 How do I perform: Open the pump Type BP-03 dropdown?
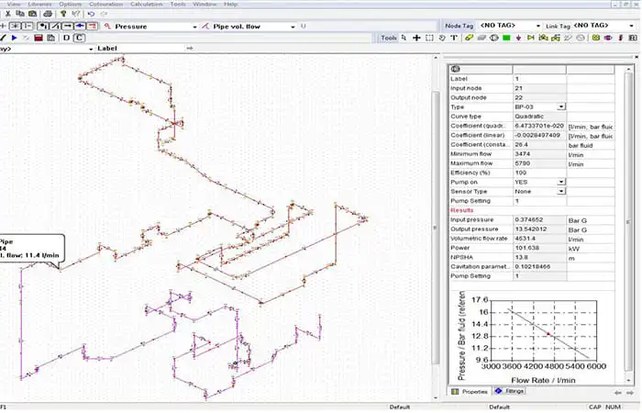(x=561, y=107)
